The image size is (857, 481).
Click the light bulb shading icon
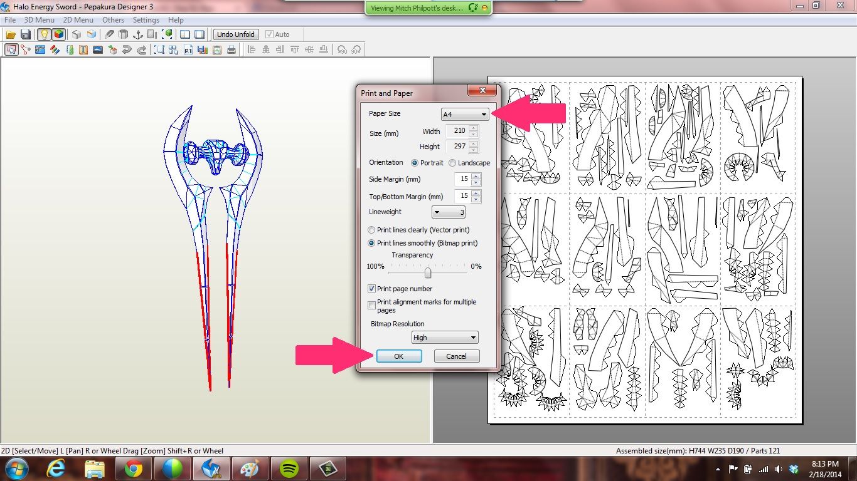43,35
